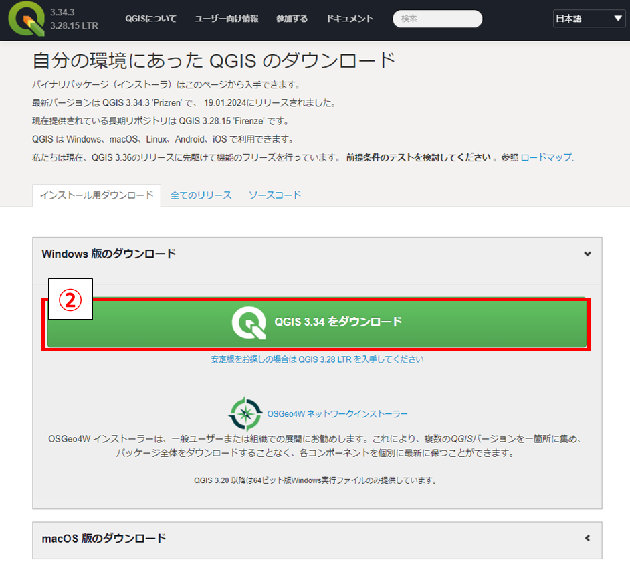Screen dimensions: 630x564
Task: Click the QGIS logo in the header
Action: coord(27,19)
